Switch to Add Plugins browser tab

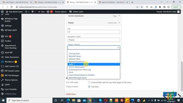tap(17, 2)
